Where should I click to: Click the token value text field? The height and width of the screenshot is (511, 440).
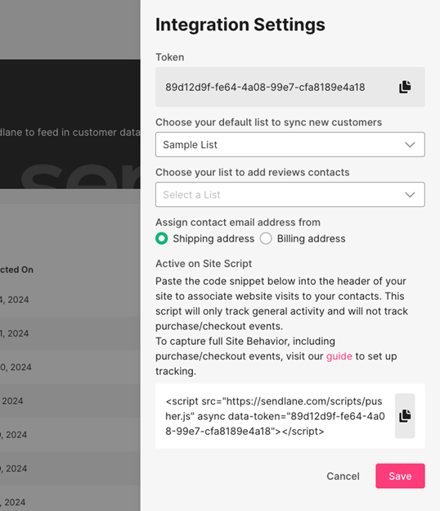[290, 87]
